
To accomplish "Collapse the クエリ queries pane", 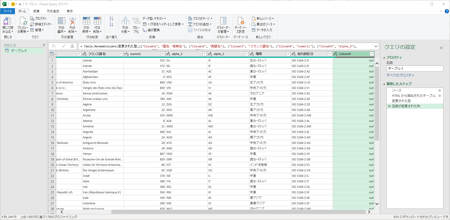I will [44, 45].
